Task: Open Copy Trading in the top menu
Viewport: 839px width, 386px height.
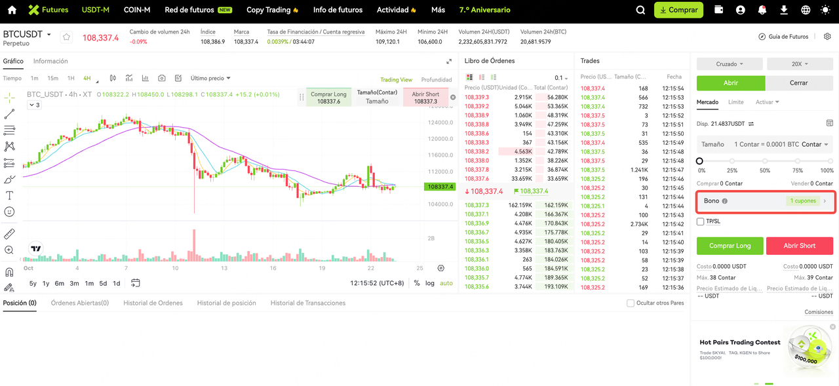Action: click(272, 10)
